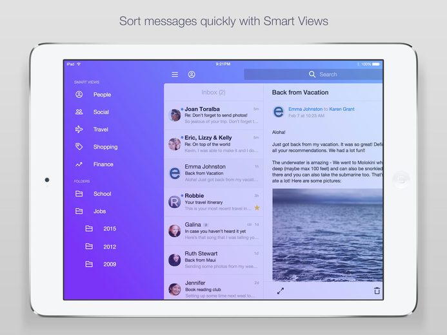Tap the battery indicator in status bar
This screenshot has width=447, height=335.
pos(376,64)
